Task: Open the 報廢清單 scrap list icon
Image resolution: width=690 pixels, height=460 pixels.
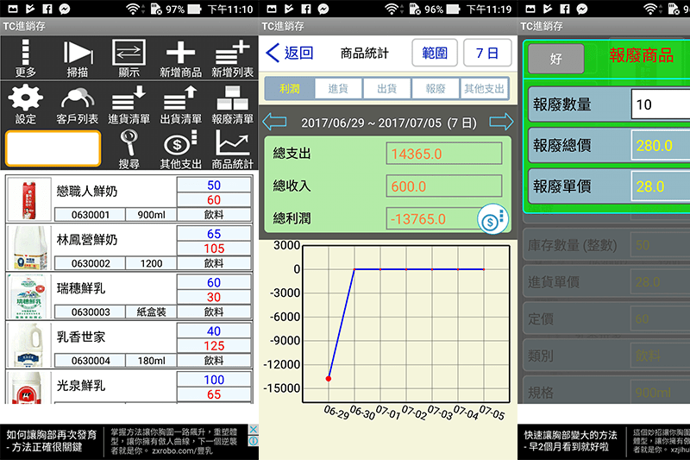Action: point(232,104)
